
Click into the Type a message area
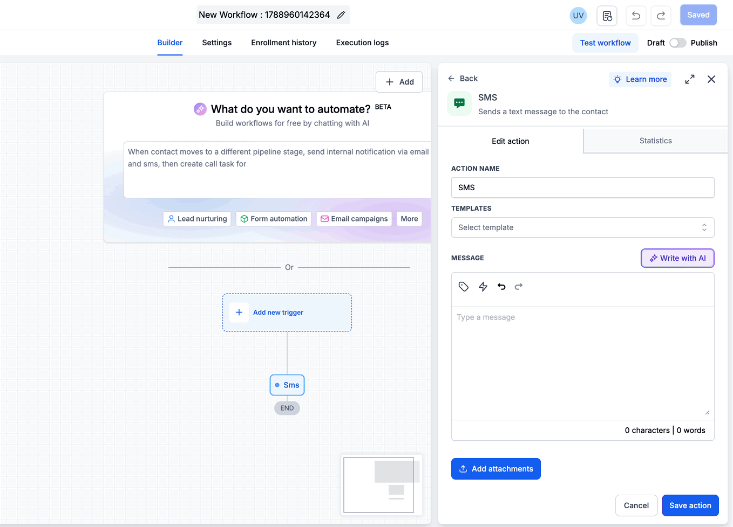pos(583,363)
